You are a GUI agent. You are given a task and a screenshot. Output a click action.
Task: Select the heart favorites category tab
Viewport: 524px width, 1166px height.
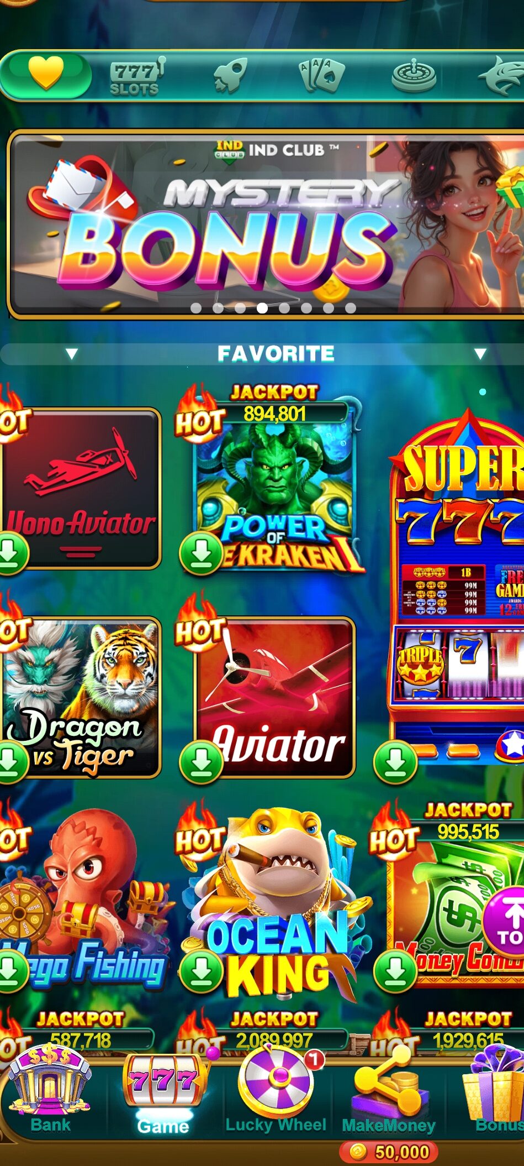pyautogui.click(x=46, y=74)
